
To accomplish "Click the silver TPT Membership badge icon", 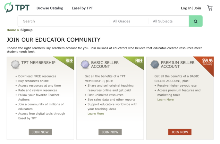I will 15,64.
